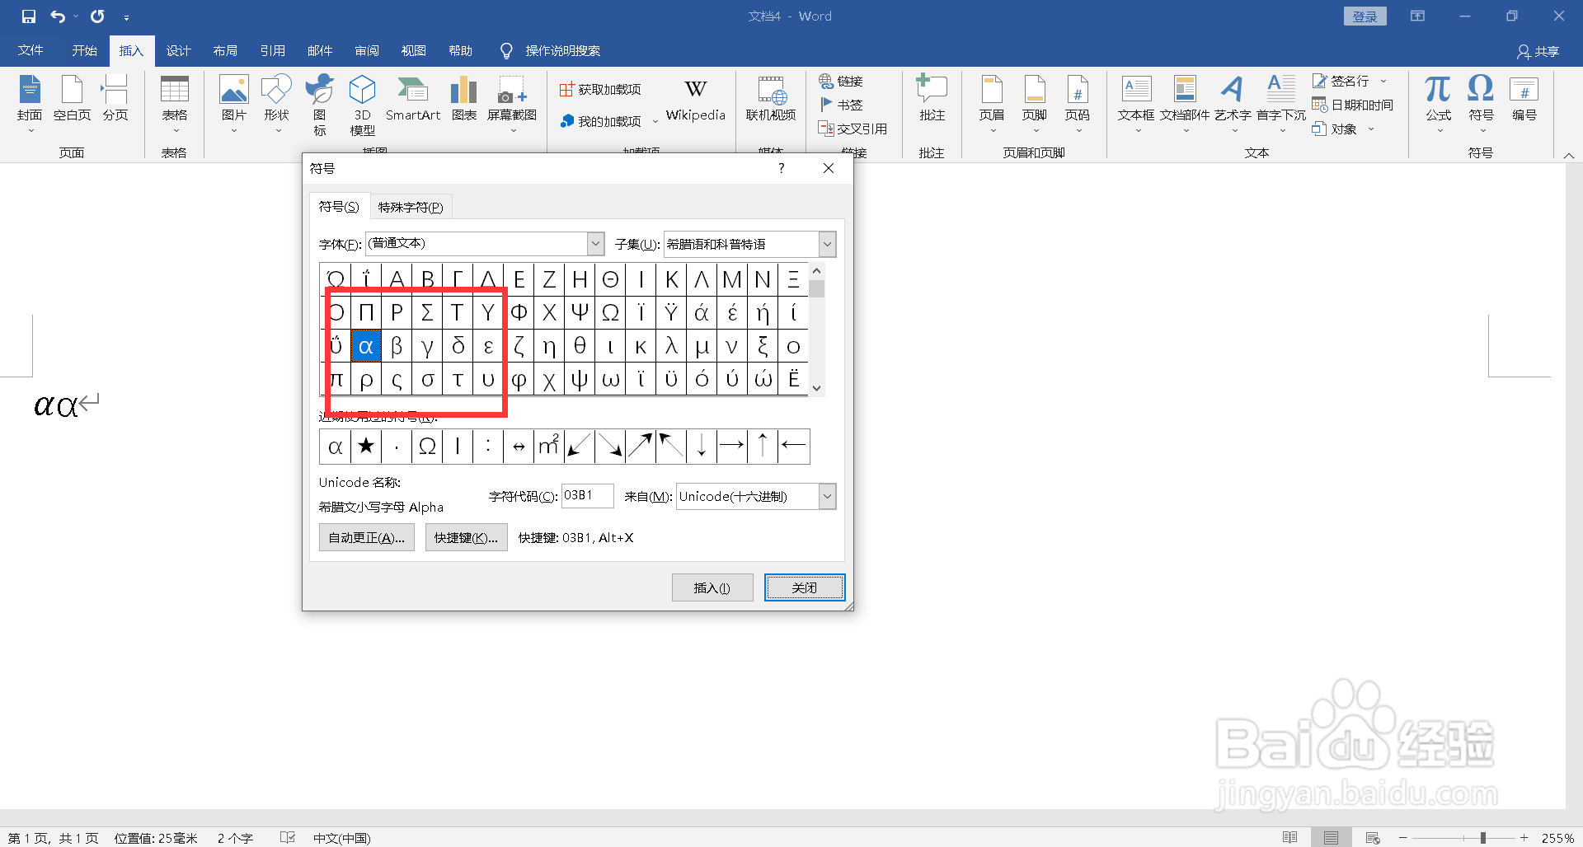This screenshot has height=847, width=1583.
Task: Pick the ★ recently used symbol
Action: point(365,446)
